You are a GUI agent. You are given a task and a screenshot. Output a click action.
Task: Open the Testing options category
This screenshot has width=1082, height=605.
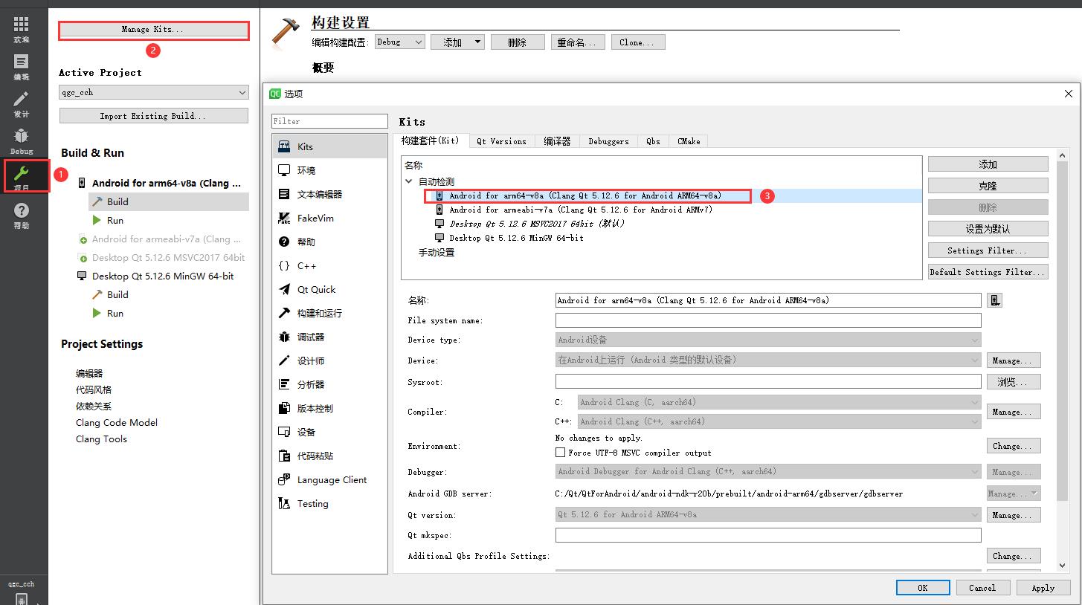click(329, 503)
